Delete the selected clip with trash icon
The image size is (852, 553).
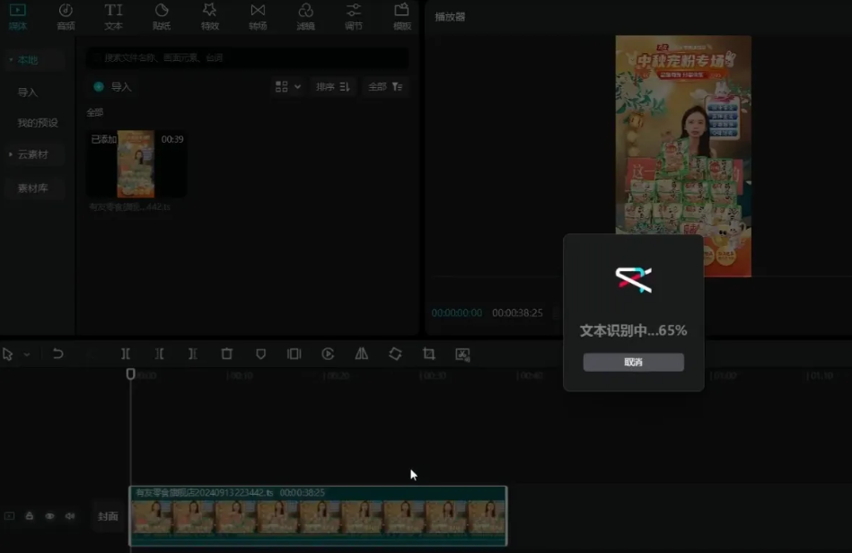[226, 355]
